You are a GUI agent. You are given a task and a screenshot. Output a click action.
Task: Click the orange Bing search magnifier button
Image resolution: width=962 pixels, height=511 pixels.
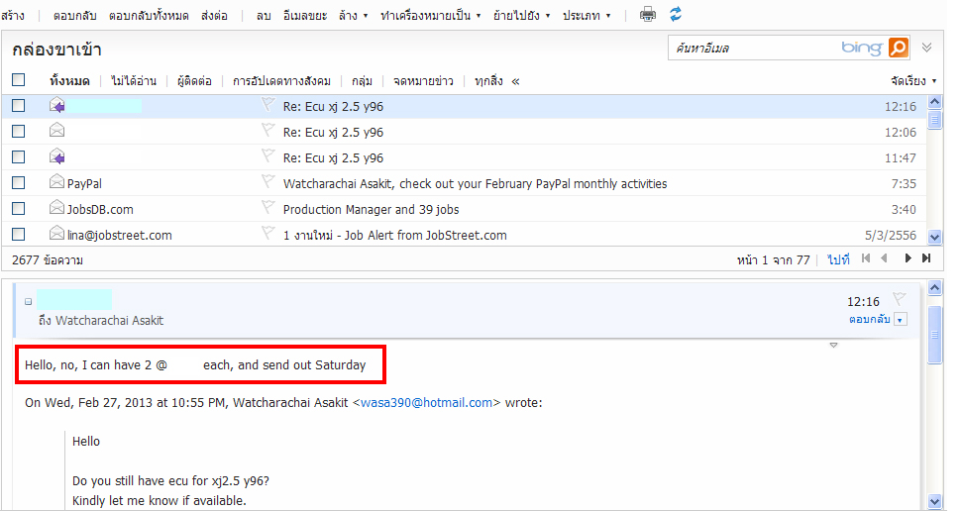click(x=898, y=48)
